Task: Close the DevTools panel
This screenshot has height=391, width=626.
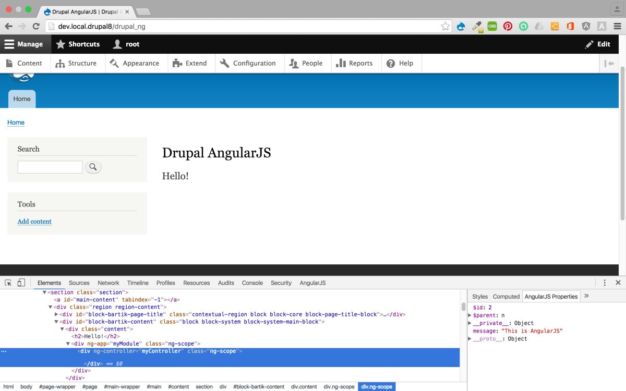Action: click(x=618, y=283)
